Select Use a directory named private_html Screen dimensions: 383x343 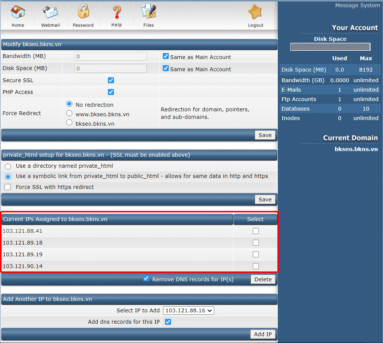coord(8,167)
